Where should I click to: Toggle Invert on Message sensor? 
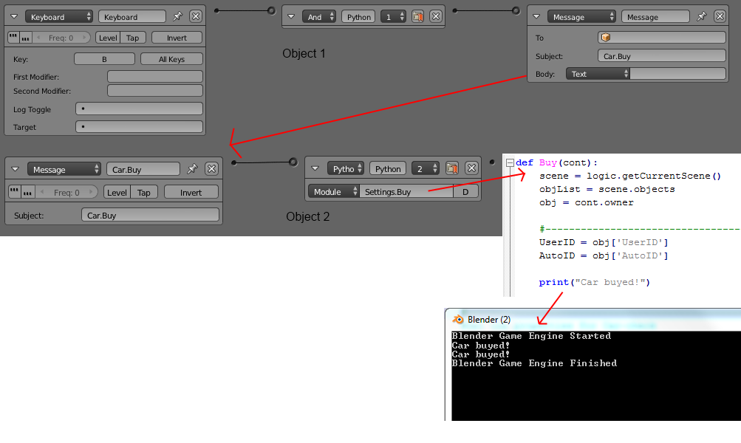pos(191,192)
